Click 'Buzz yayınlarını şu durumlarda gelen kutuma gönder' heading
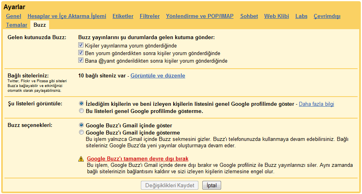 click(146, 38)
